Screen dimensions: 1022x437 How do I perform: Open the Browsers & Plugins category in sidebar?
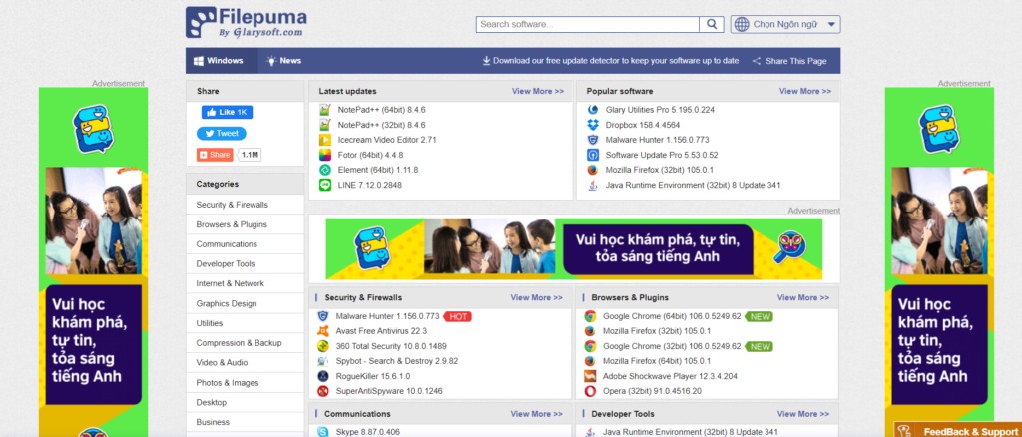tap(246, 224)
